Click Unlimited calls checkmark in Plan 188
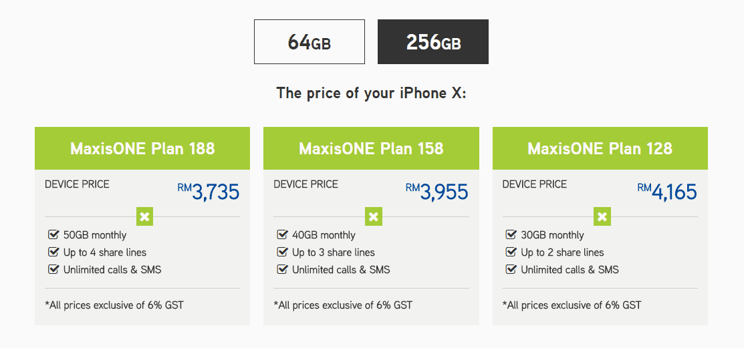This screenshot has height=348, width=744. [53, 270]
